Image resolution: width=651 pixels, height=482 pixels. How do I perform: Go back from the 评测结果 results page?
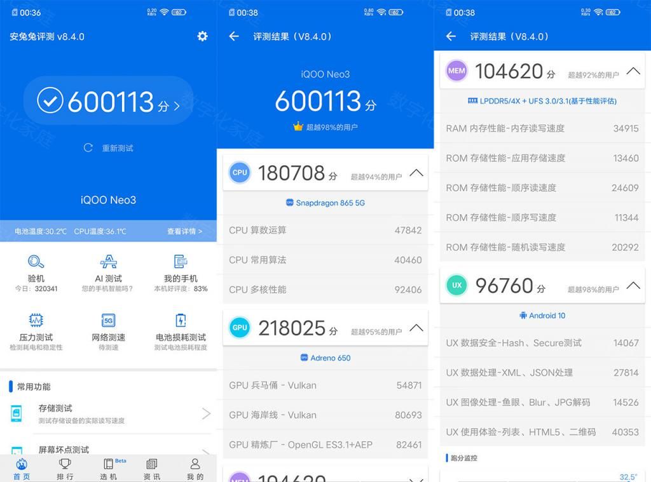point(235,37)
